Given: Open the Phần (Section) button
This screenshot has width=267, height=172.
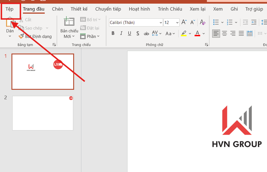Looking at the screenshot, I should [90, 36].
